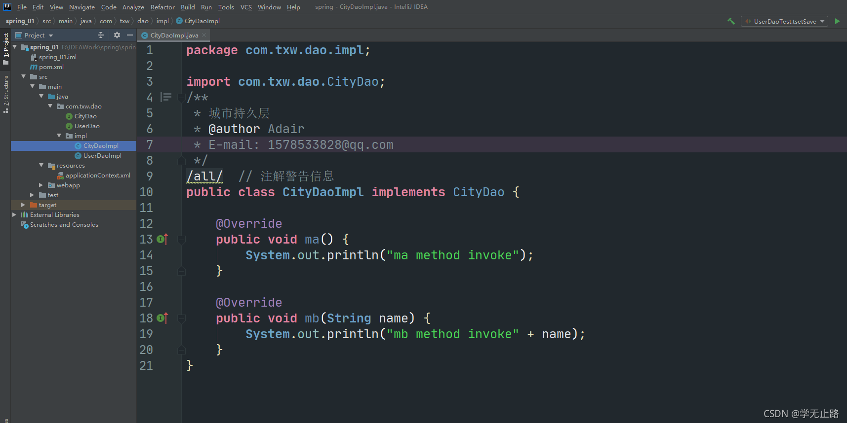
Task: Click the Build project hammer icon
Action: [731, 21]
